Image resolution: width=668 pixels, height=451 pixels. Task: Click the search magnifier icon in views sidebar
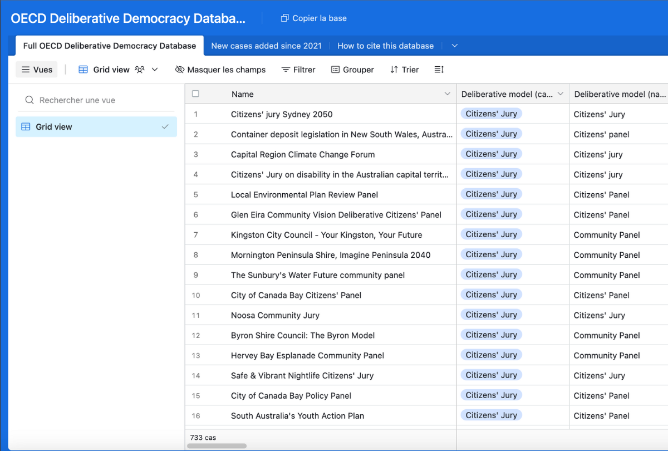pyautogui.click(x=30, y=100)
